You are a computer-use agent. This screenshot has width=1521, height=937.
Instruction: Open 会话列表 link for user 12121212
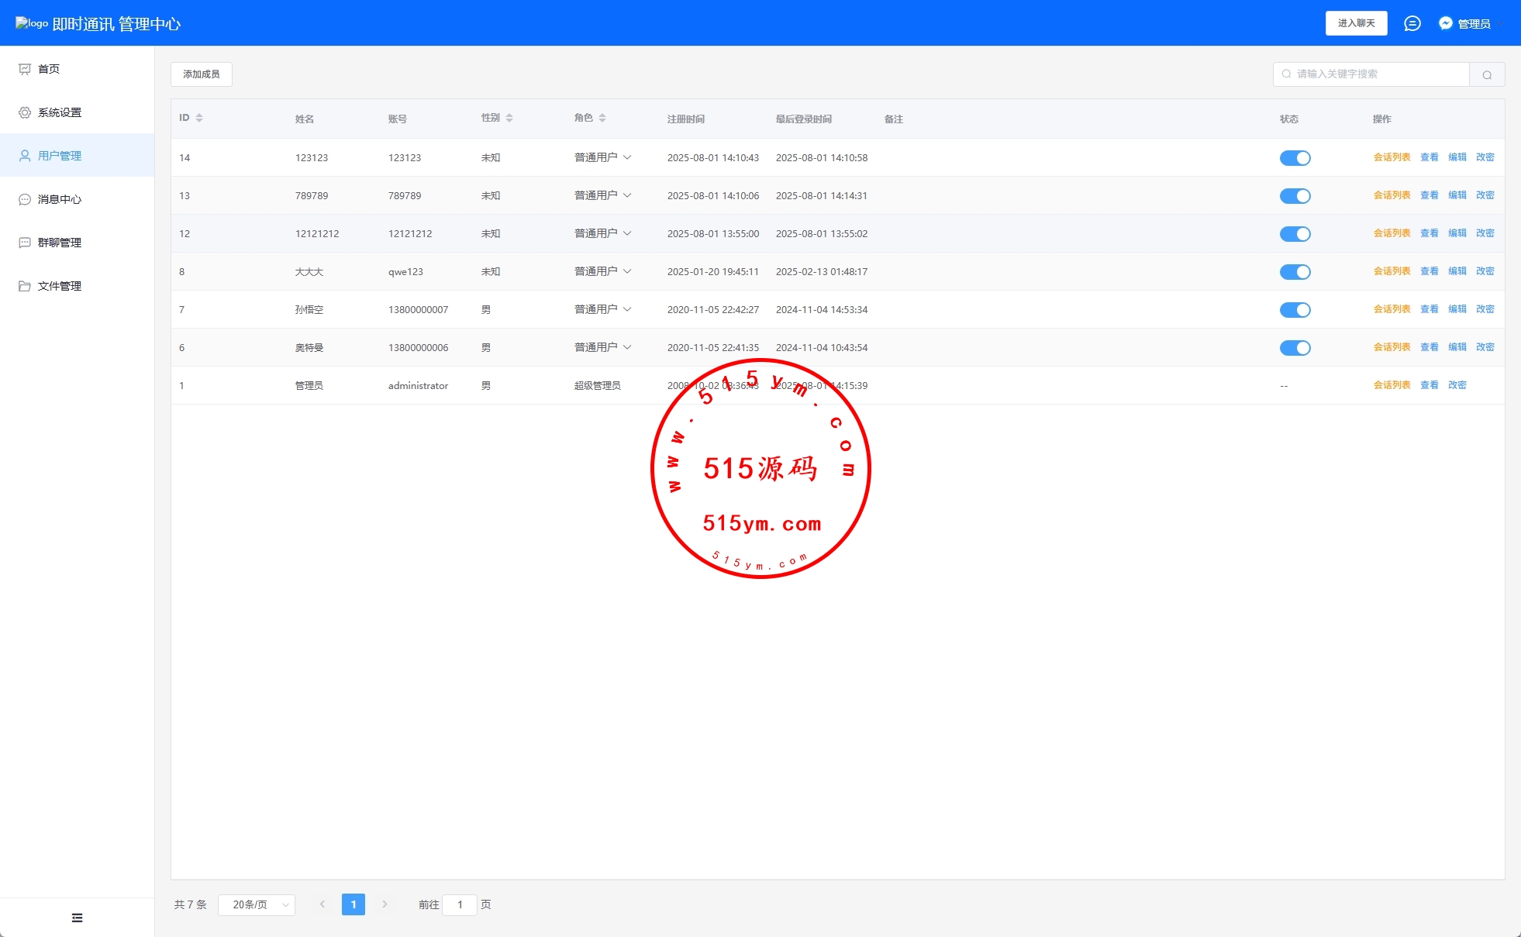(1392, 233)
